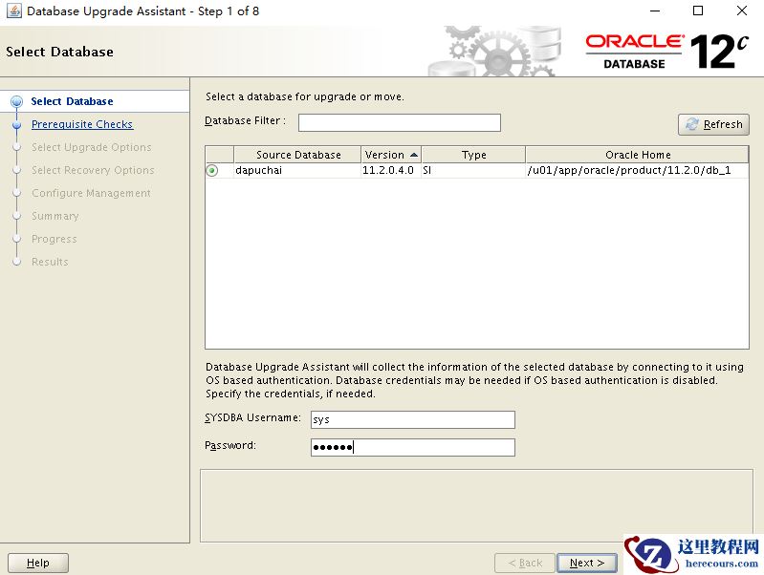
Task: Click the disabled Back button
Action: tap(525, 563)
